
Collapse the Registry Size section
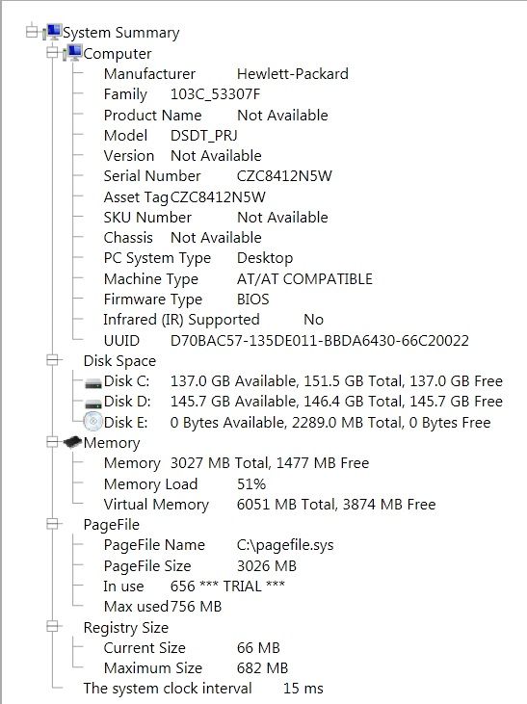52,626
